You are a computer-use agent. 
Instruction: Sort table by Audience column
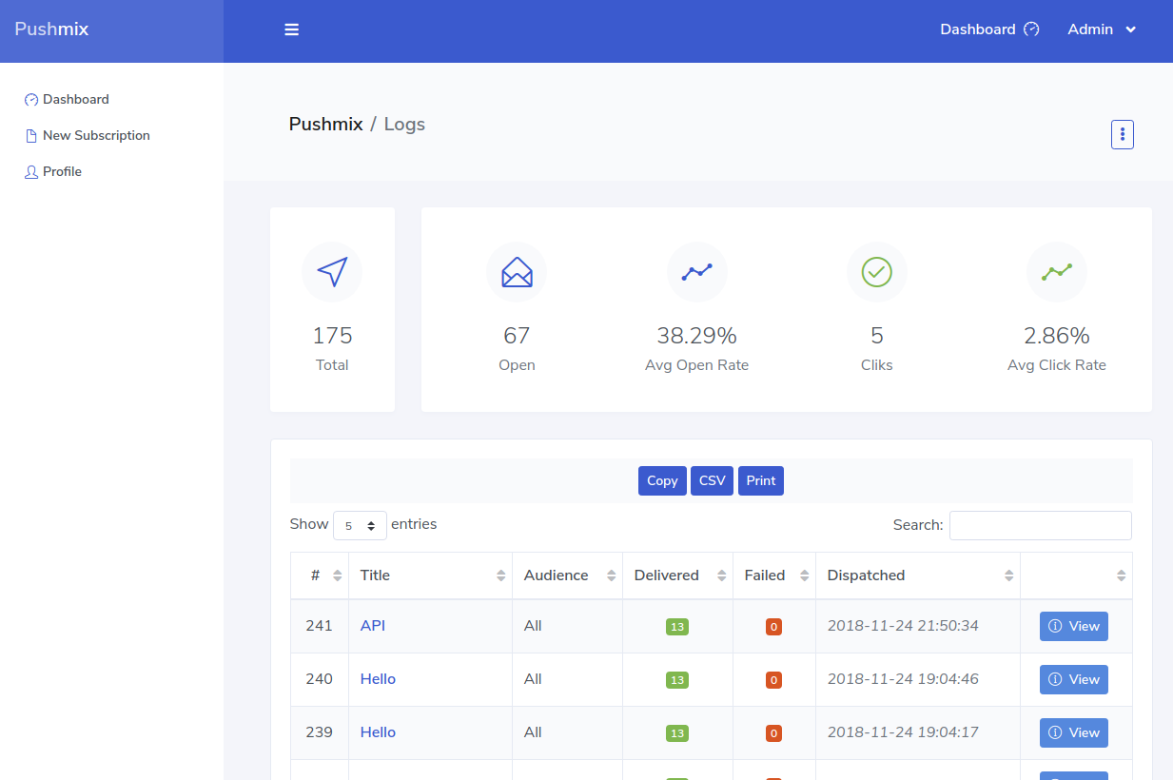pyautogui.click(x=567, y=575)
